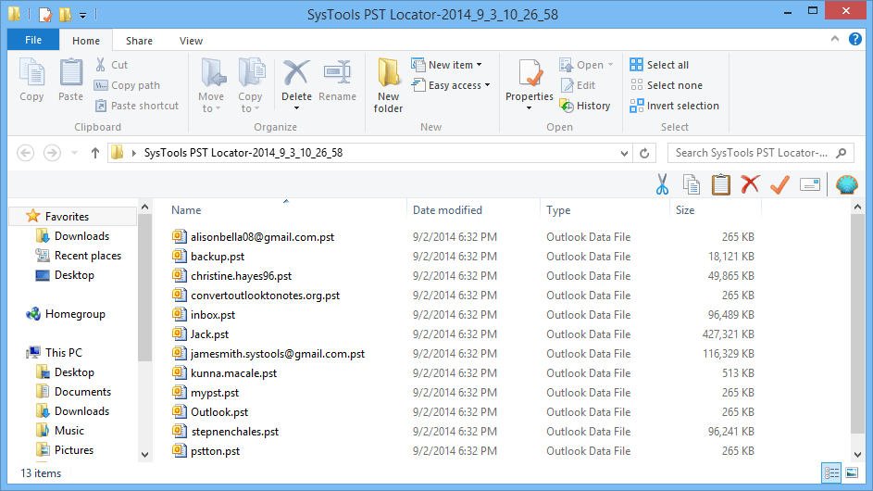Viewport: 873px width, 491px height.
Task: Sort by the Name column header
Action: 186,210
